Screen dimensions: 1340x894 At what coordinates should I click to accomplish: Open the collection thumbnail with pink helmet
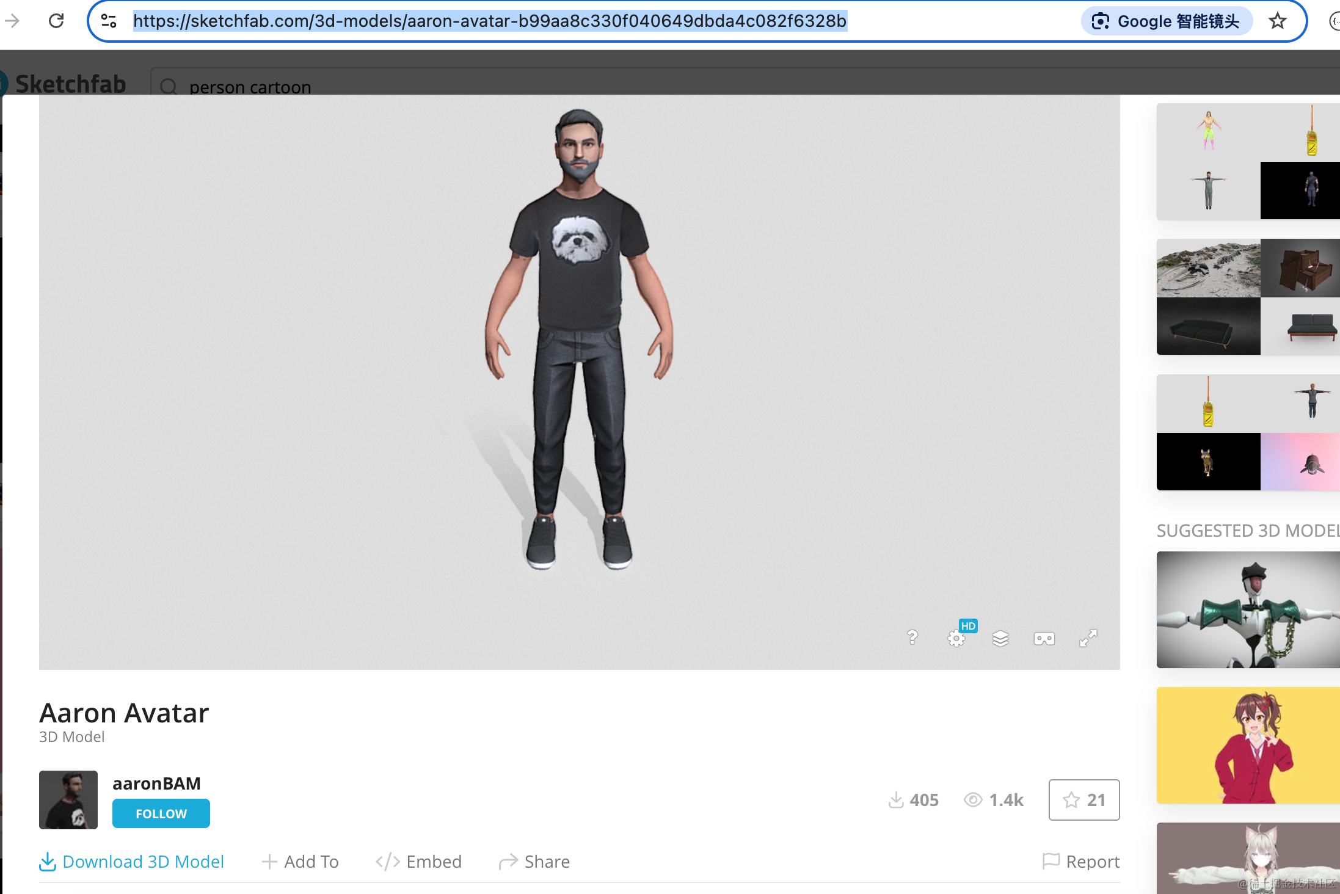point(1300,462)
